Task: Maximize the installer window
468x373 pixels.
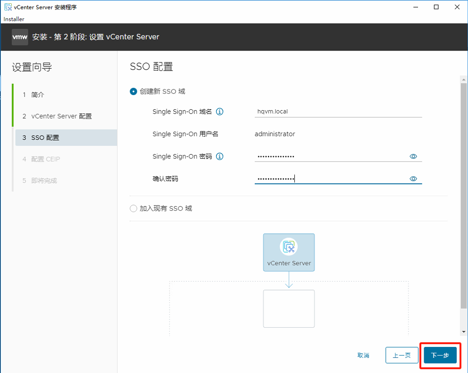Action: pos(436,7)
